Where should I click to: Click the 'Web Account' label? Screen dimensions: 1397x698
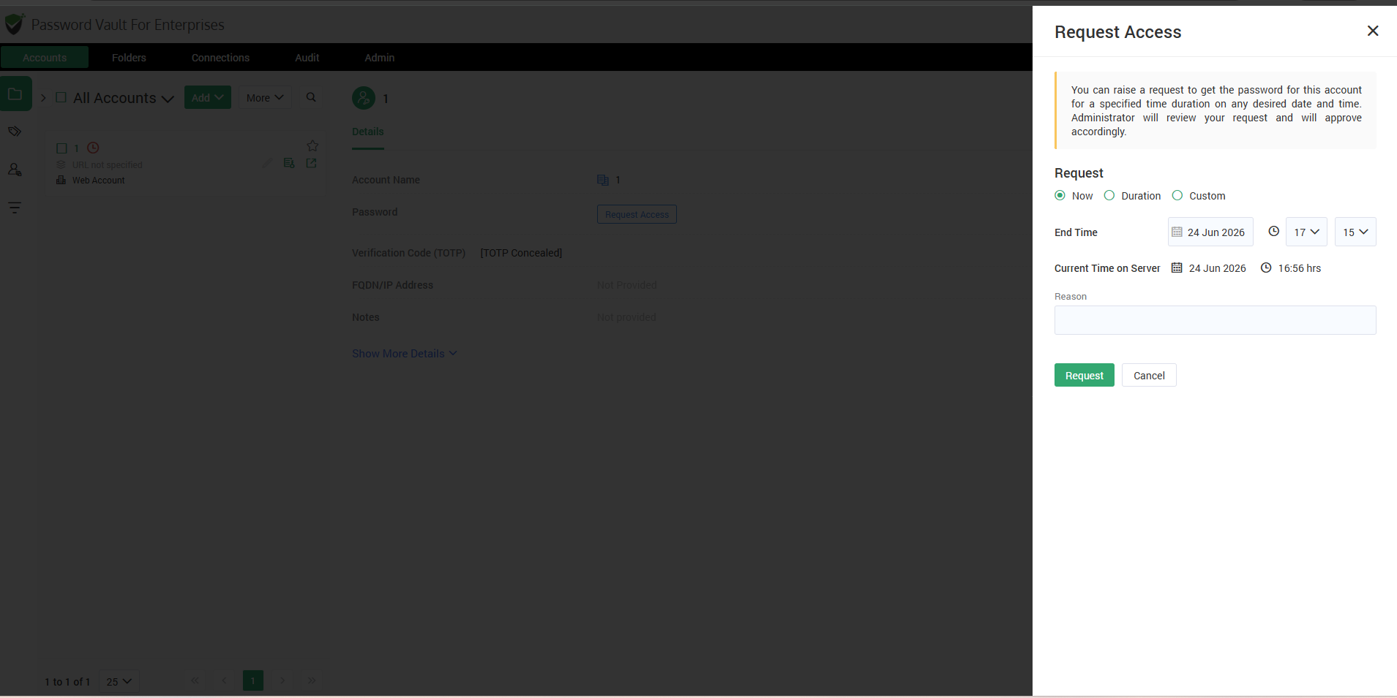click(99, 181)
